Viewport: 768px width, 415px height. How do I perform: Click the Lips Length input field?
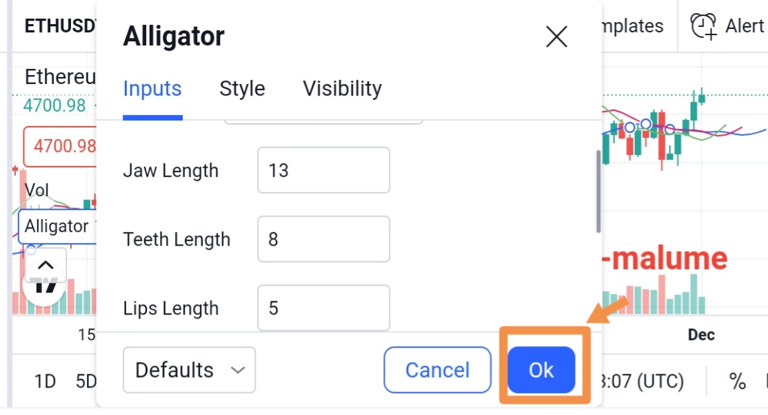tap(324, 308)
